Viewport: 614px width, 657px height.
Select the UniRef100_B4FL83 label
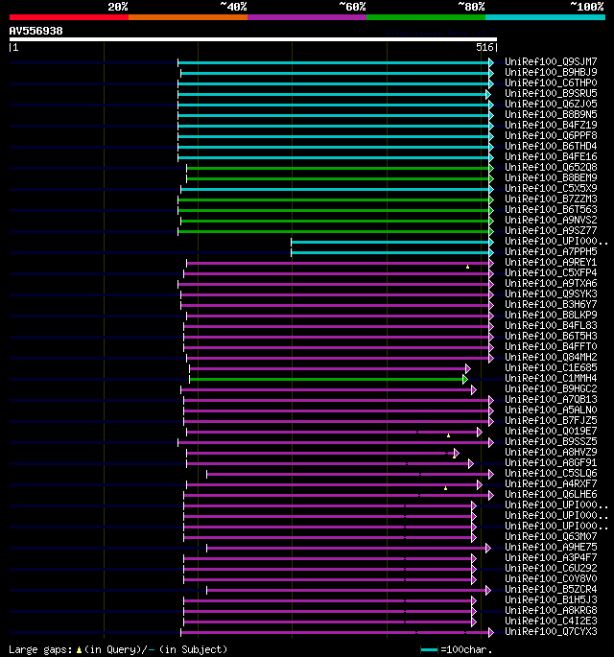coord(551,325)
